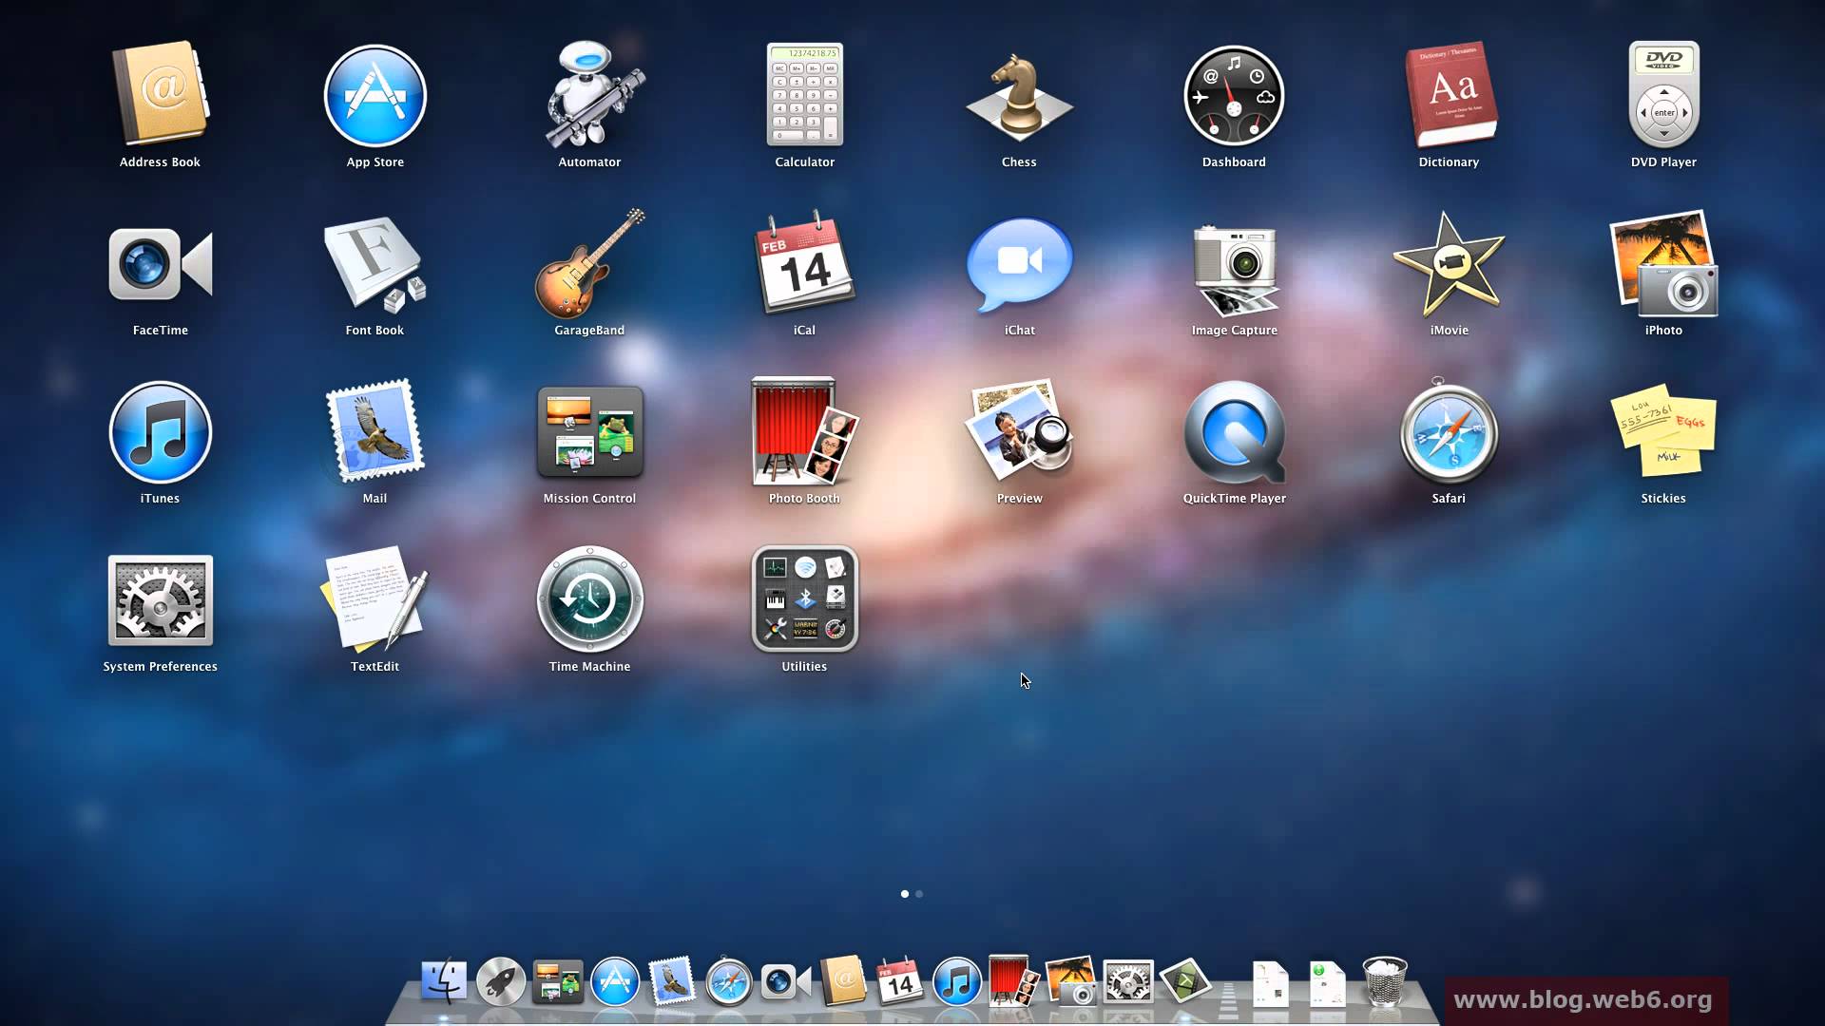
Task: Open System Preferences from the Dock
Action: pyautogui.click(x=1128, y=981)
